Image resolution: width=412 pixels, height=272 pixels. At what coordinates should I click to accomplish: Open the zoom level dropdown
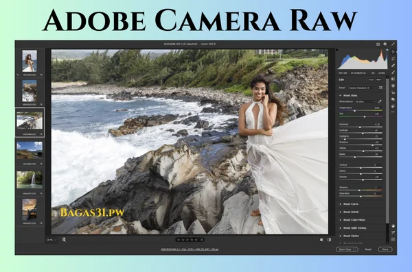click(x=51, y=240)
